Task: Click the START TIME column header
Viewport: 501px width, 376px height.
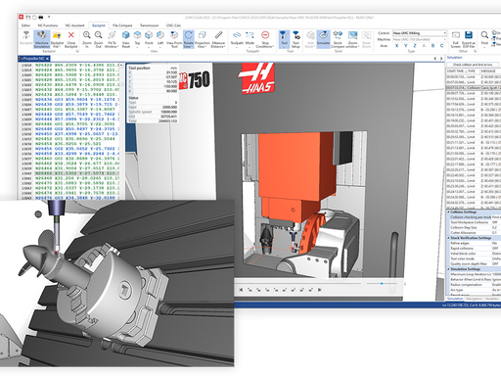Action: [456, 70]
